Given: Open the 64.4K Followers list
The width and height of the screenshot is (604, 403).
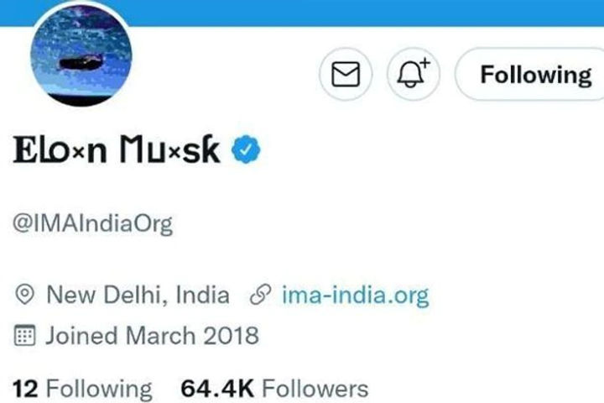Looking at the screenshot, I should point(274,389).
